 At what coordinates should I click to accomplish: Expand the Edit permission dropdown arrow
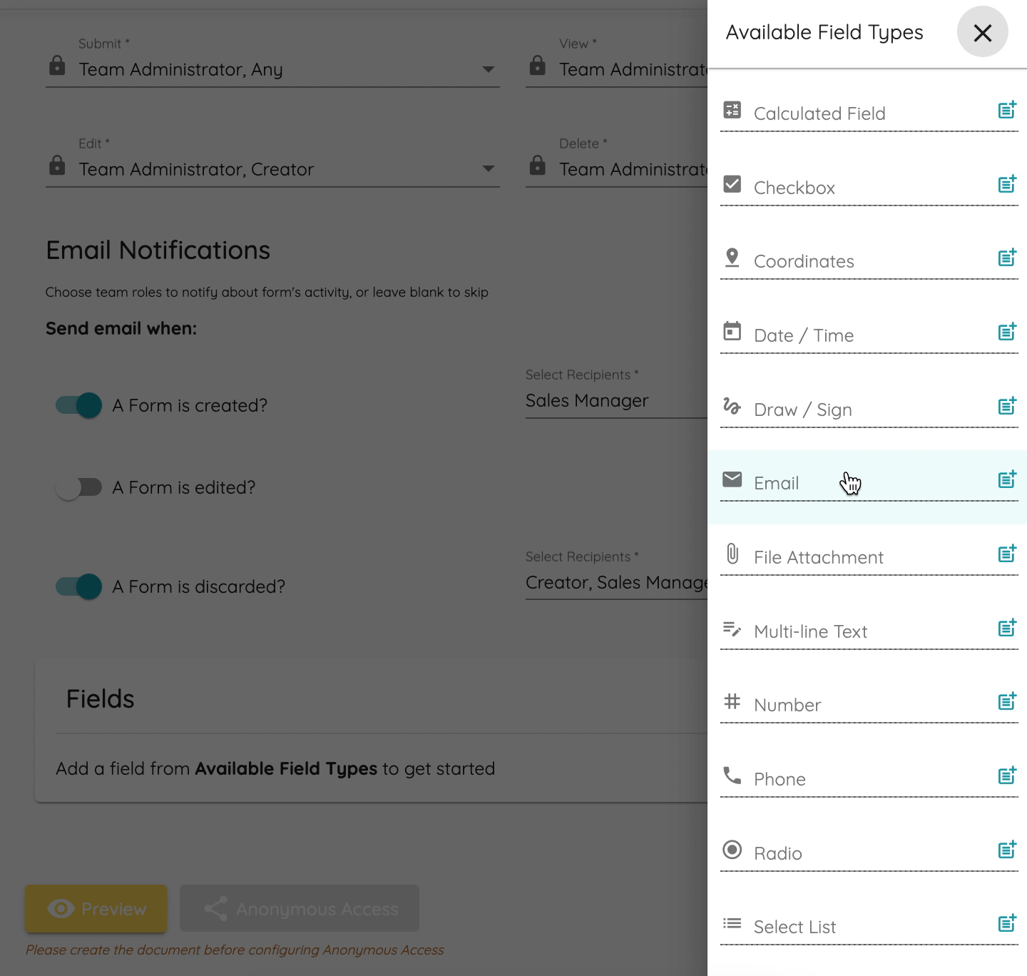pyautogui.click(x=489, y=169)
